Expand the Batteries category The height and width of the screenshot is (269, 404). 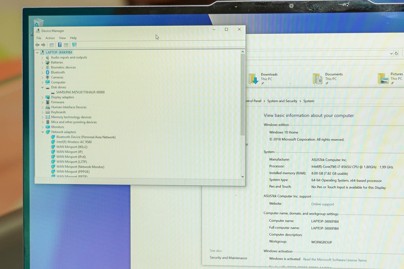click(x=42, y=63)
